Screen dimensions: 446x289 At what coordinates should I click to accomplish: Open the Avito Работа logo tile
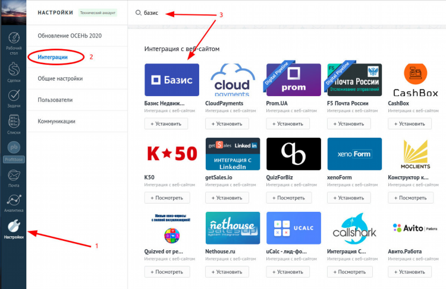[x=415, y=228]
